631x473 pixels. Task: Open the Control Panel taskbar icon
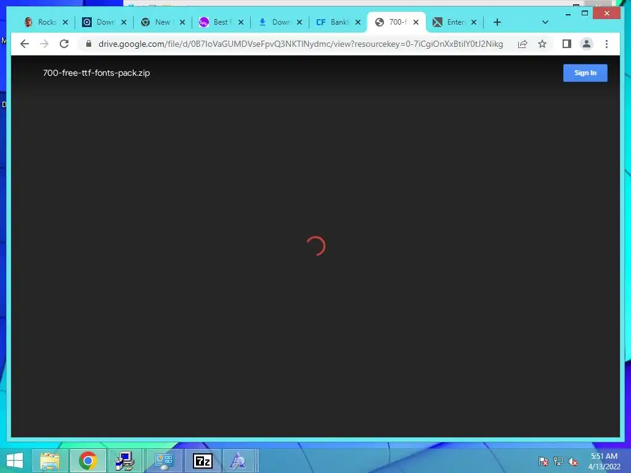coord(164,461)
